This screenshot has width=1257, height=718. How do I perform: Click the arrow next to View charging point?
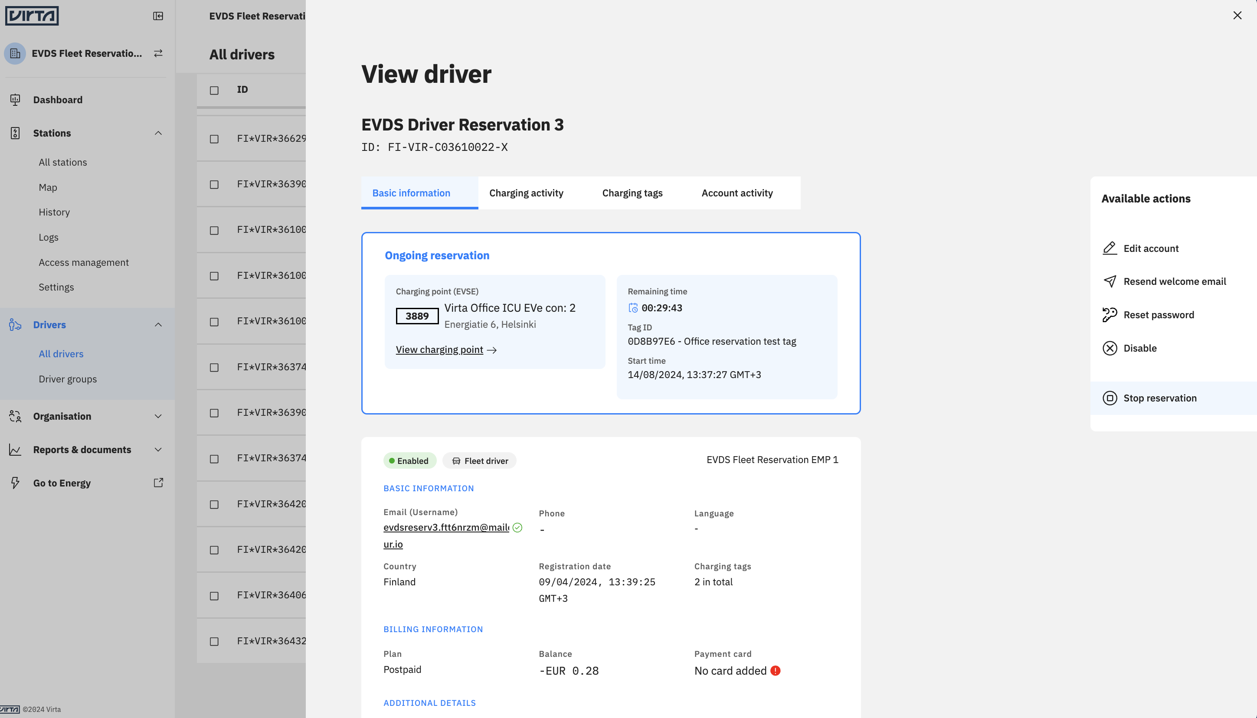[491, 350]
